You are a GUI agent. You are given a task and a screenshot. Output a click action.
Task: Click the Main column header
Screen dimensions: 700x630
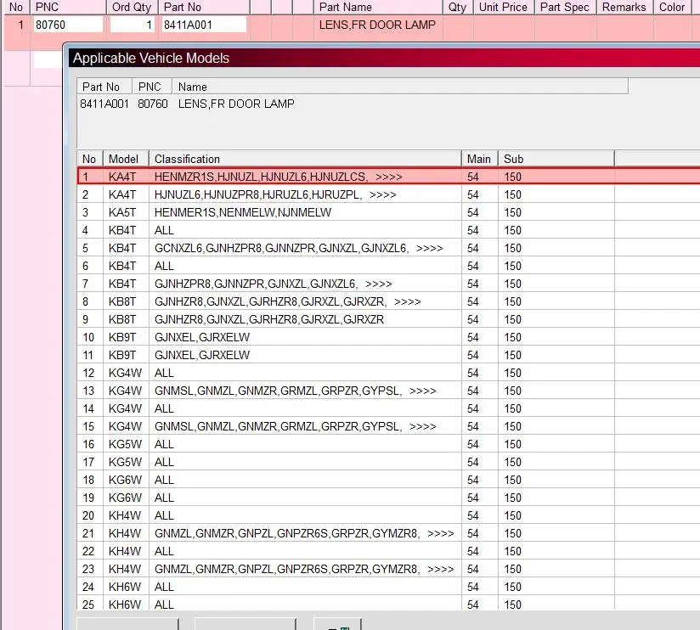coord(480,159)
